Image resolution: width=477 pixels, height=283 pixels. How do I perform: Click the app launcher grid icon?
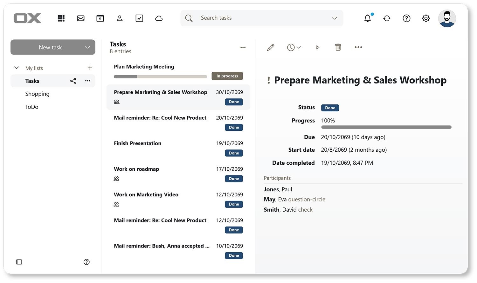tap(61, 18)
